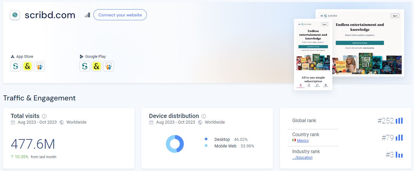Viewport: 414px width, 171px height.
Task: Open the Everand ampersand app under App Store
Action: [x=28, y=66]
